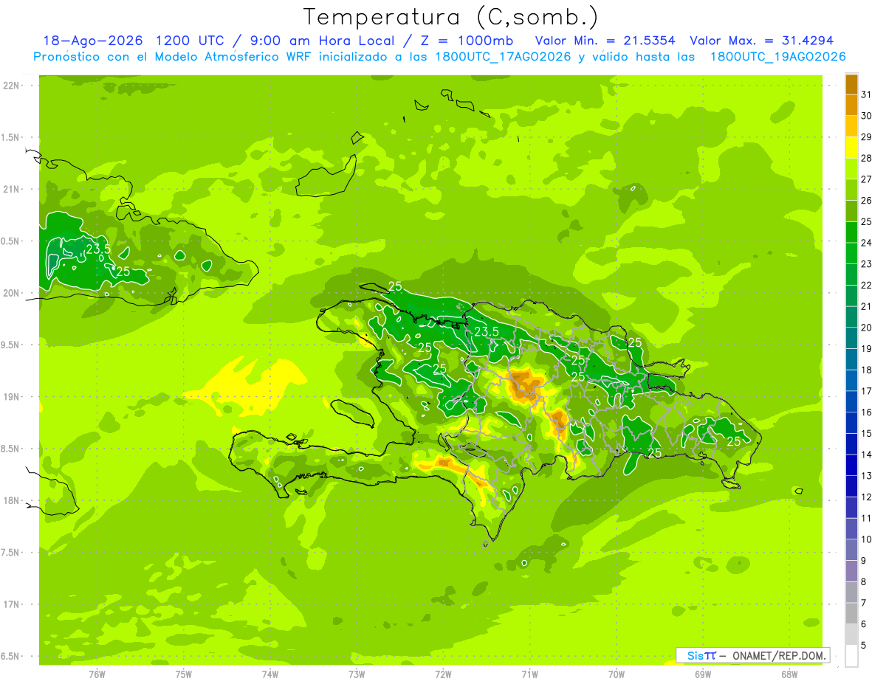The width and height of the screenshot is (886, 684).
Task: Click legend scale value "18"
Action: pyautogui.click(x=867, y=370)
